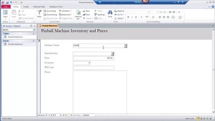Create a New record from ribbon

pos(86,11)
